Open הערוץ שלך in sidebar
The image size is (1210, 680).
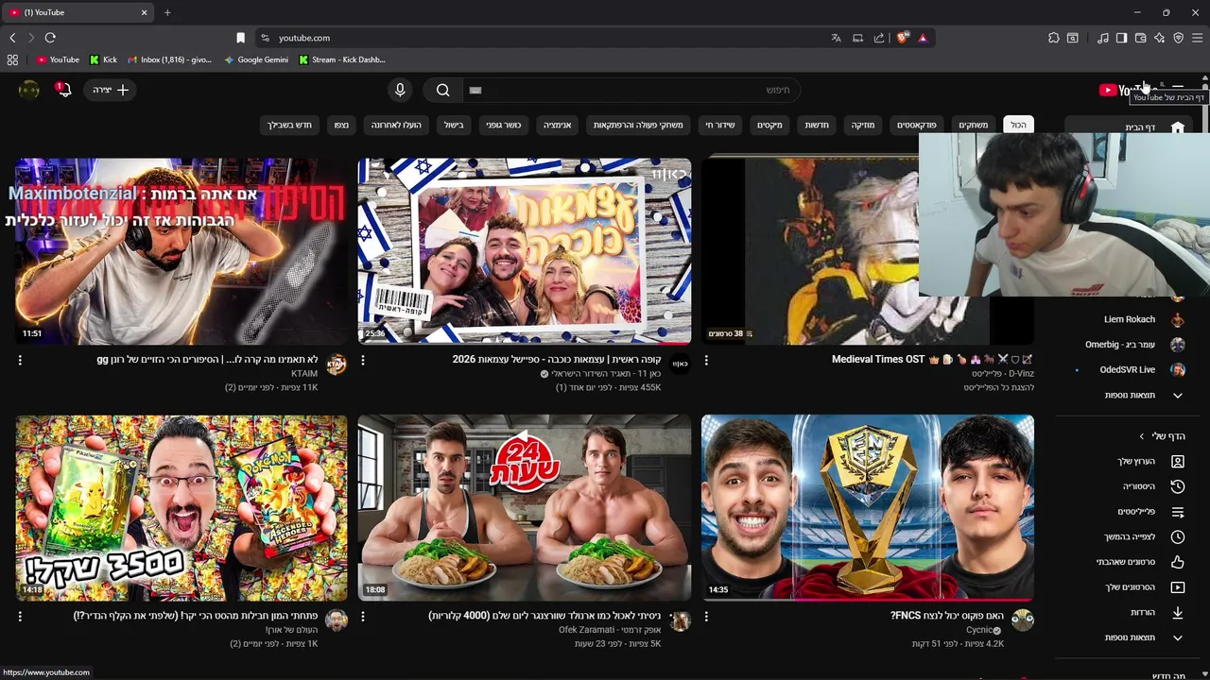click(x=1130, y=462)
